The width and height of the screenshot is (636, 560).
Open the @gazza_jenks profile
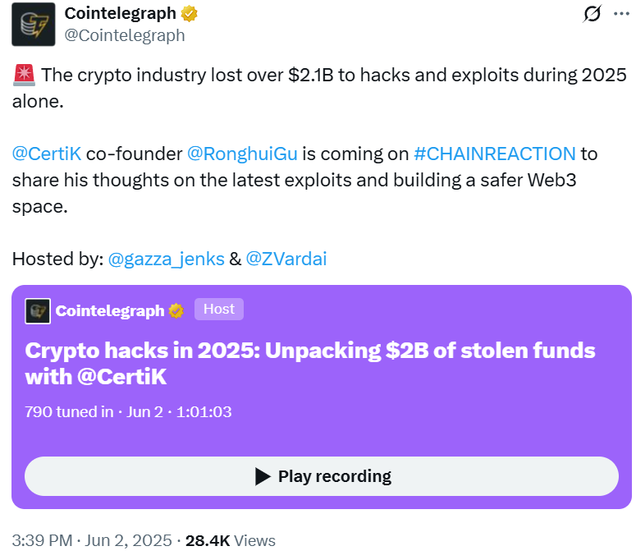(167, 259)
